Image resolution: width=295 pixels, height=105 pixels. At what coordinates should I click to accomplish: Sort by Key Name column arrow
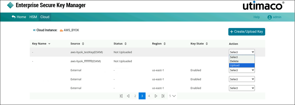[49, 44]
